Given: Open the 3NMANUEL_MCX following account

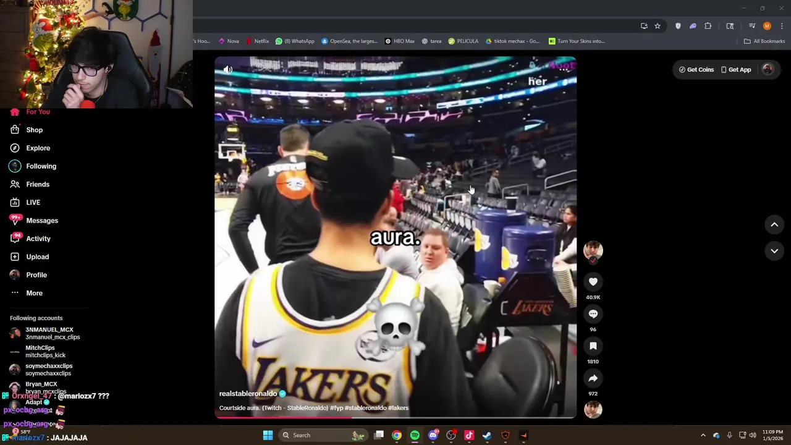Looking at the screenshot, I should pyautogui.click(x=45, y=333).
